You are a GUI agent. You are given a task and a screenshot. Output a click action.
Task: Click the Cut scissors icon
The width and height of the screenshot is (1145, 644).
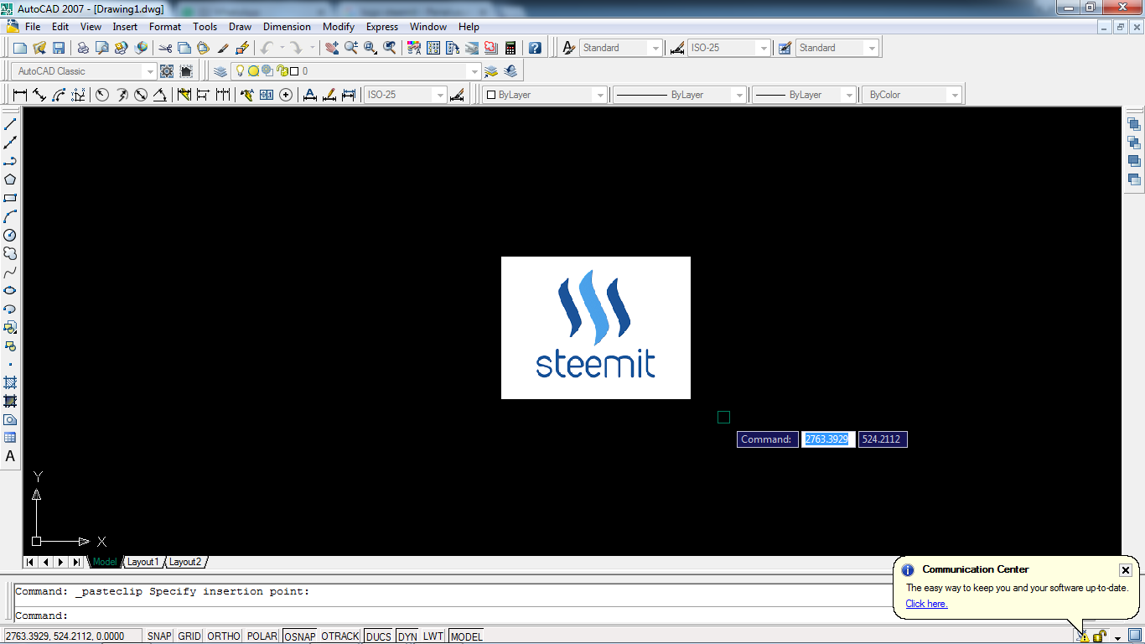(165, 48)
